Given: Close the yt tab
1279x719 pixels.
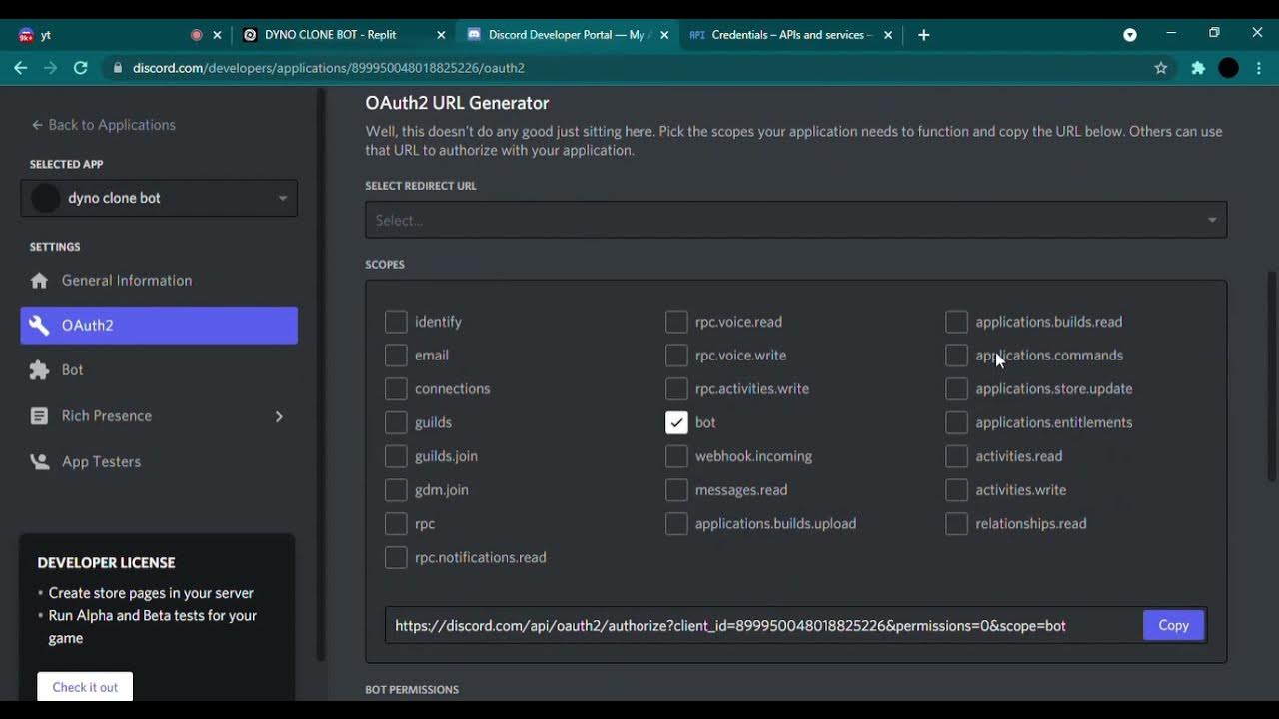Looking at the screenshot, I should [x=217, y=35].
